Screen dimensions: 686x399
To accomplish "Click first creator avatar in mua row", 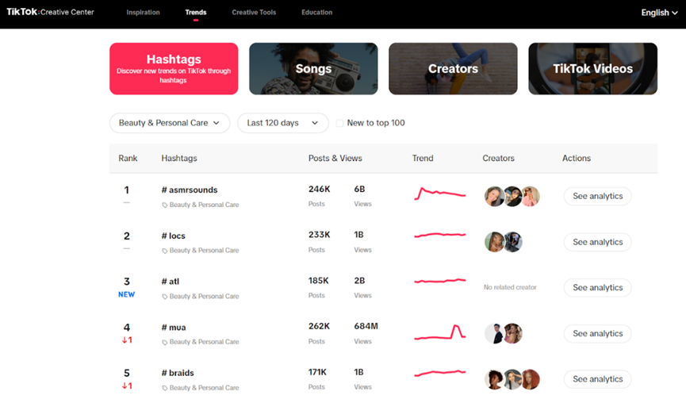I will [x=494, y=333].
